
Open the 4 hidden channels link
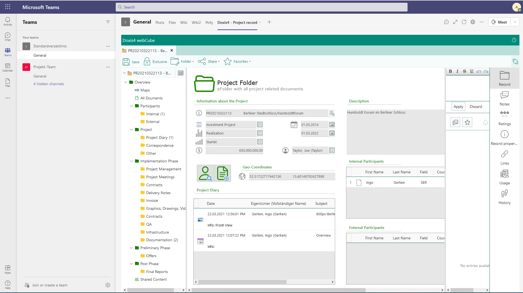[49, 84]
